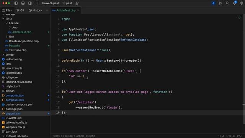This screenshot has height=138, width=245.
Task: Open yarn.lock in the file tree
Action: tap(11, 132)
